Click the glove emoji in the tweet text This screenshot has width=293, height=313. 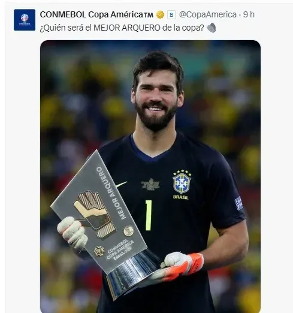(x=212, y=28)
